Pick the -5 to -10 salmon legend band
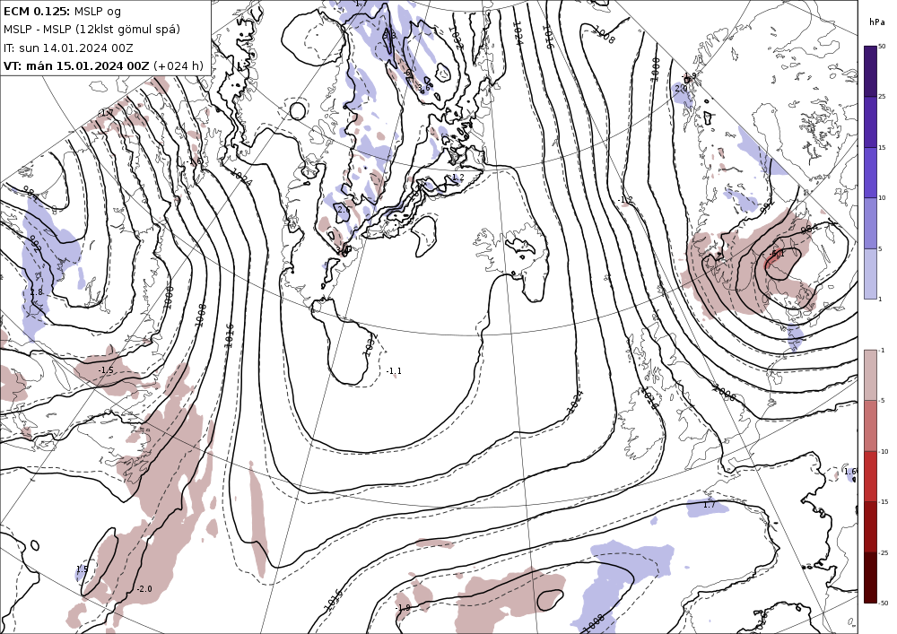 point(870,425)
